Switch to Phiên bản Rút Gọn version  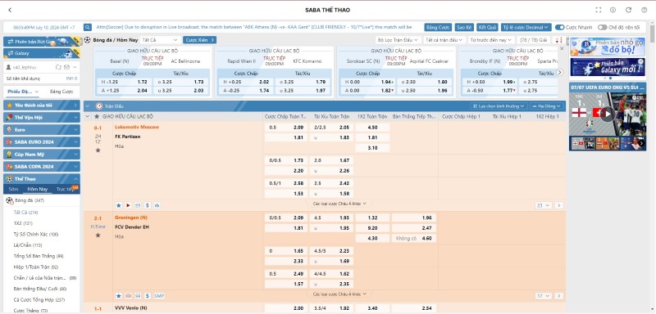tap(42, 41)
